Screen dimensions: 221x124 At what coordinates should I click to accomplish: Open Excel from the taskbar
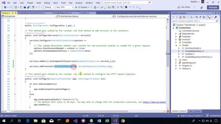point(107,121)
